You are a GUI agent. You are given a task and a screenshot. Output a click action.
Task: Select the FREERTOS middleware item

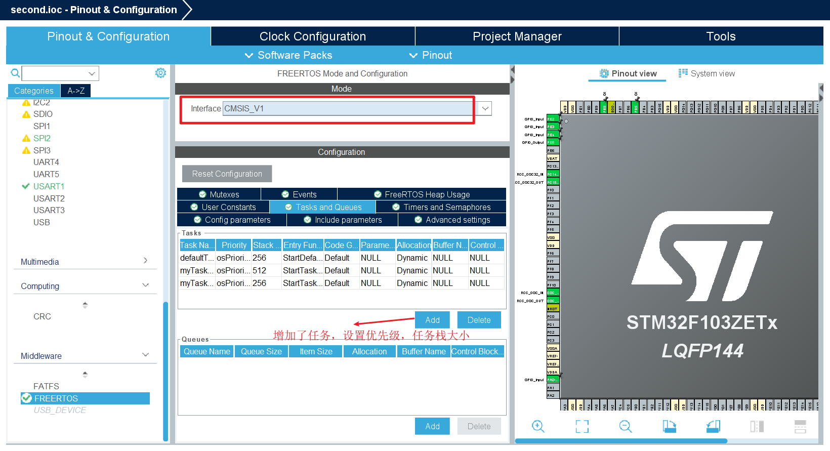click(85, 398)
